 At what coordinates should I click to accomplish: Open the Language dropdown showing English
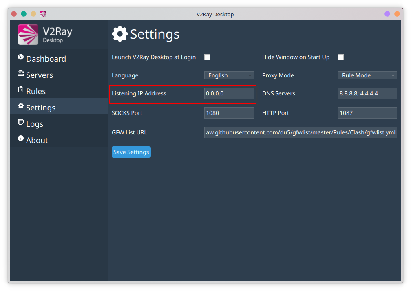coord(229,75)
